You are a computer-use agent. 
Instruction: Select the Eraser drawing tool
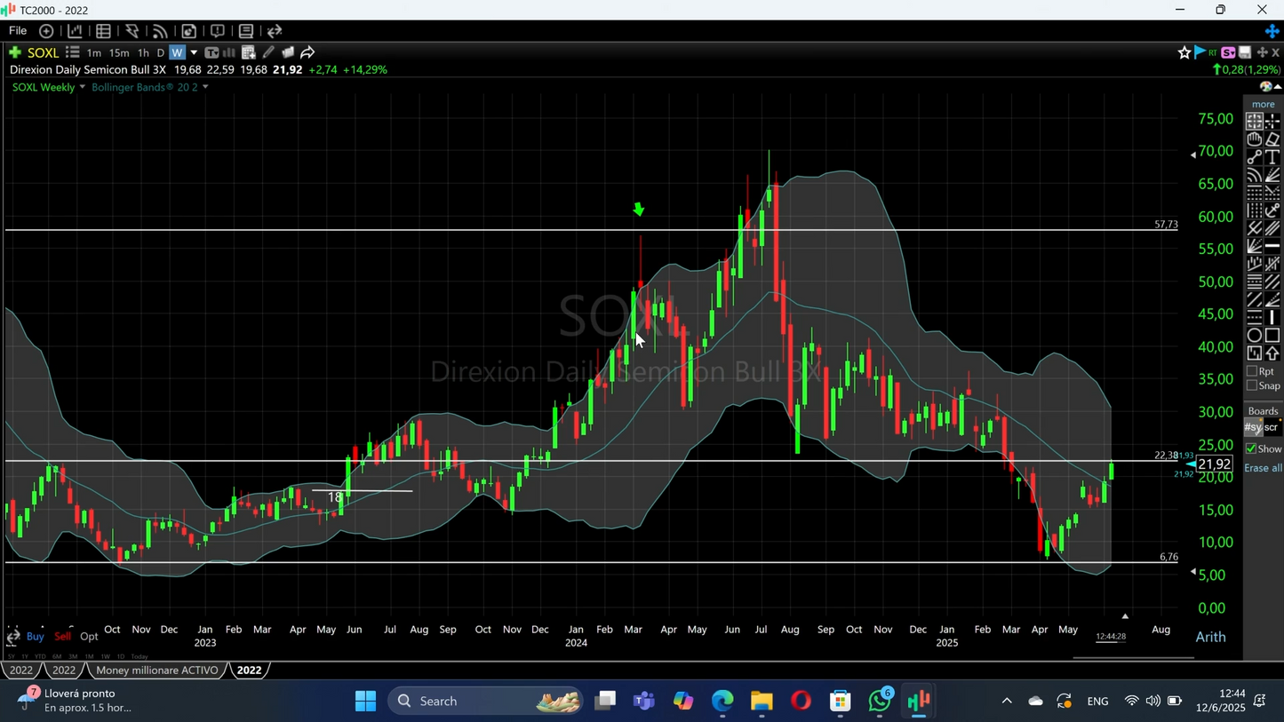click(1272, 139)
